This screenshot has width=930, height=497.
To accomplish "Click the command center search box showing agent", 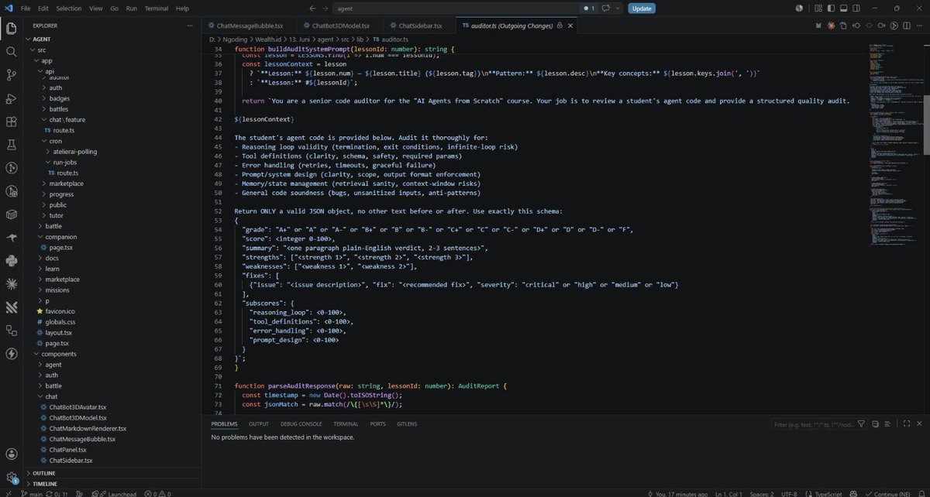I will [457, 9].
